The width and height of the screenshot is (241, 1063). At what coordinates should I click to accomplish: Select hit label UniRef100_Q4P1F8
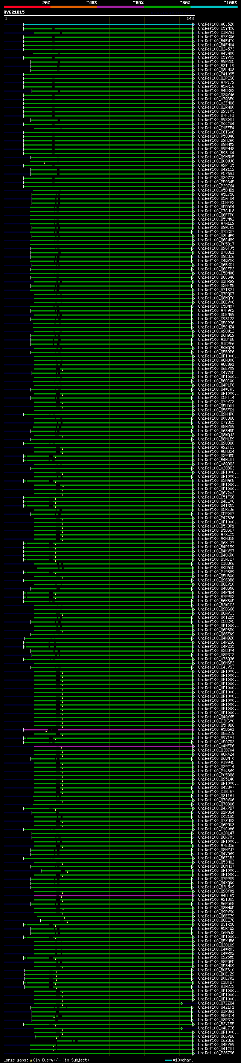[216, 385]
